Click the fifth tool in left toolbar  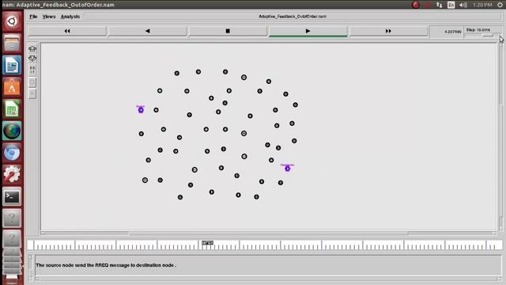(32, 93)
